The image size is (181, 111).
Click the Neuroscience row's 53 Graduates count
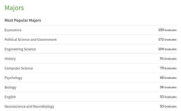(x=168, y=106)
